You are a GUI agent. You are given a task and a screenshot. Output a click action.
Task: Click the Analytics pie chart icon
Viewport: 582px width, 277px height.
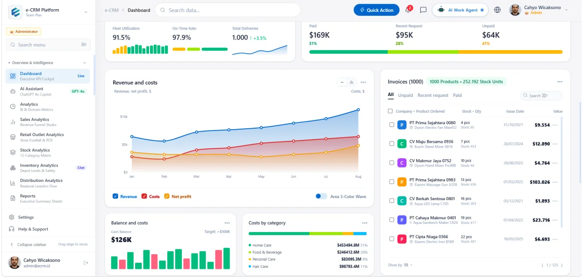pos(13,106)
